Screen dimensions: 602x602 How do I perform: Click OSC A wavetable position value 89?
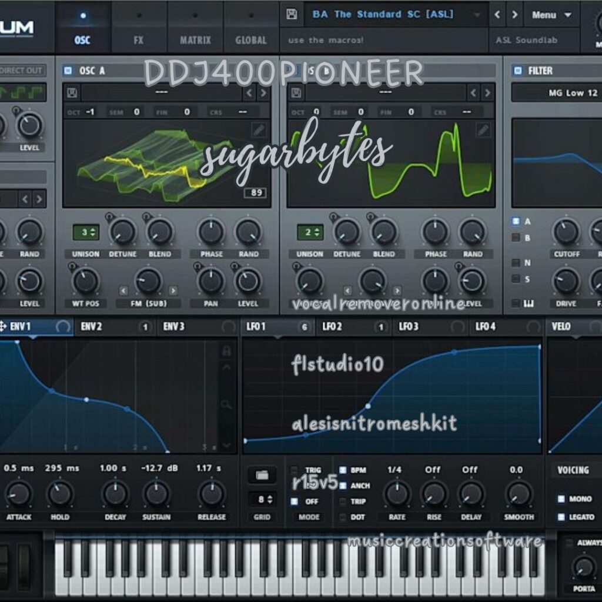[x=256, y=193]
